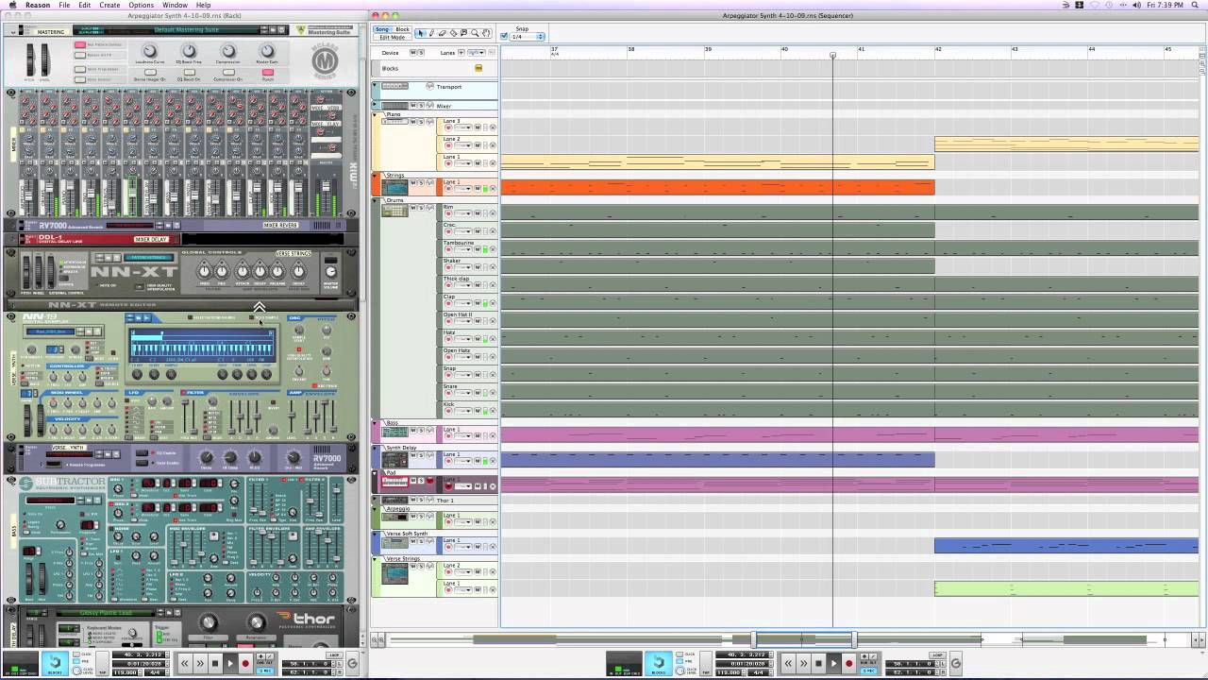Image resolution: width=1208 pixels, height=680 pixels.
Task: Select the Mute tool in sequencer toolbar
Action: point(463,33)
